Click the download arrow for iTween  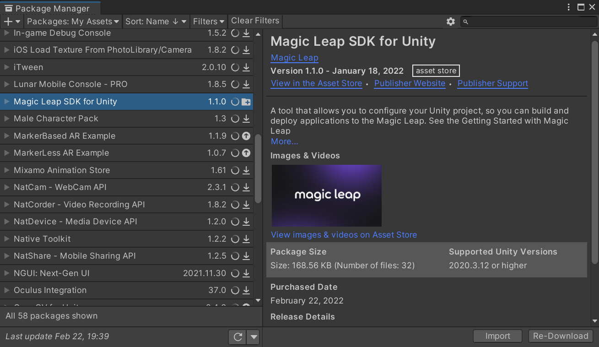tap(246, 67)
